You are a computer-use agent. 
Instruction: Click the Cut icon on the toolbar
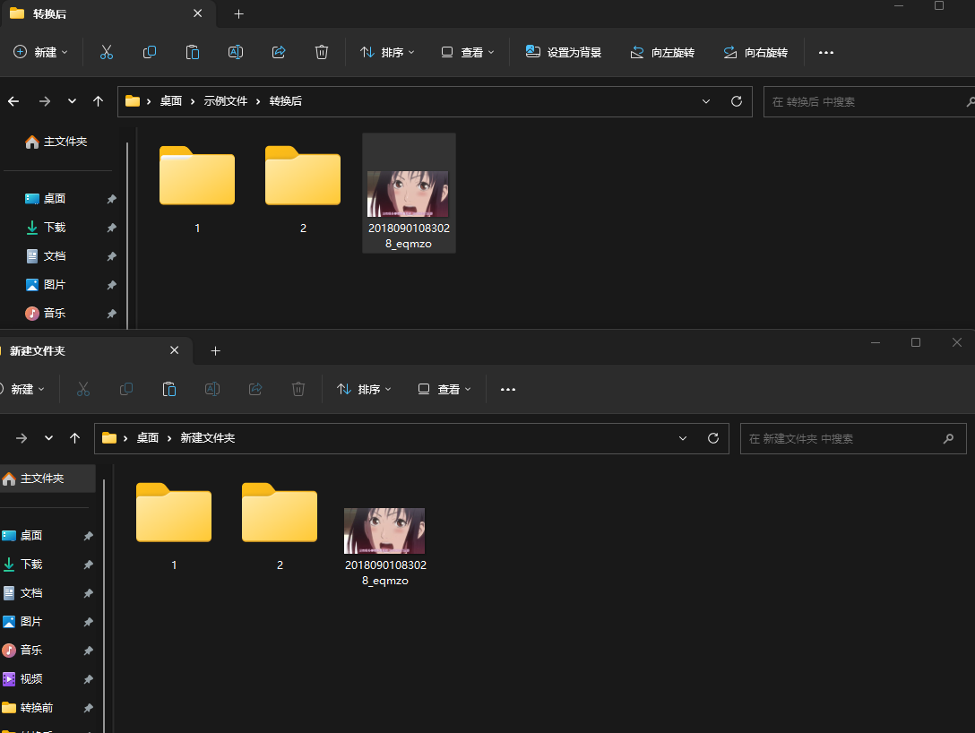point(107,52)
